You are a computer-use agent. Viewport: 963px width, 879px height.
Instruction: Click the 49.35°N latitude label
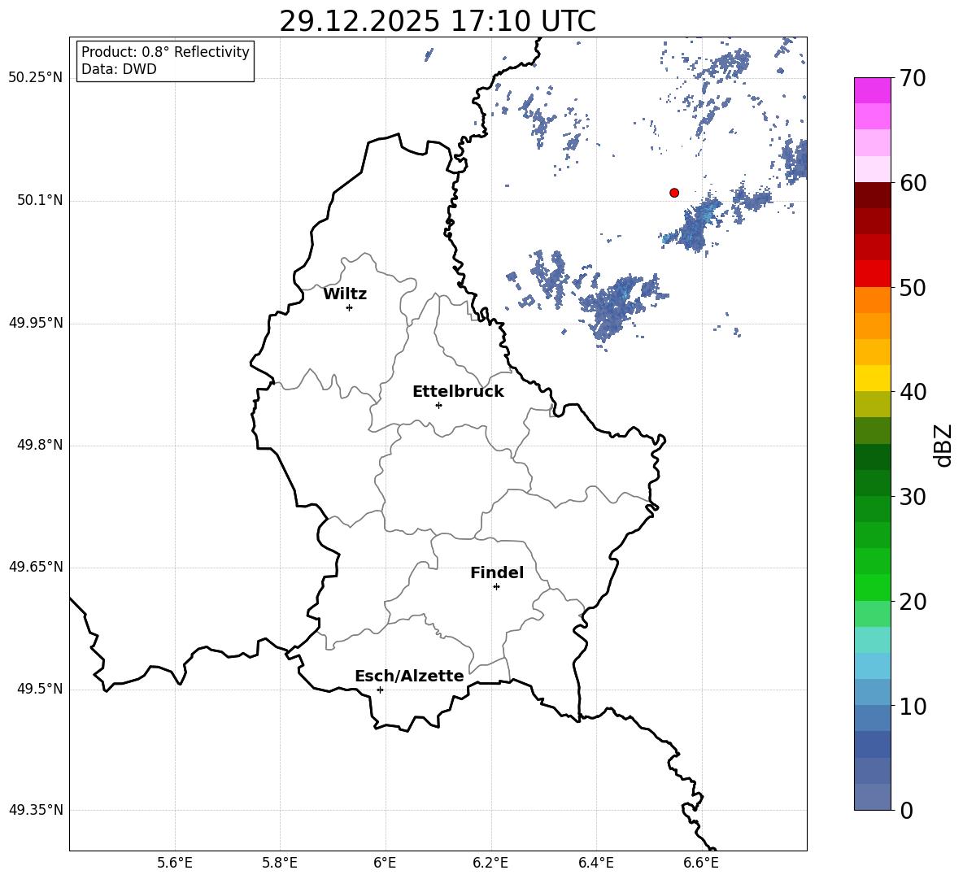pyautogui.click(x=36, y=810)
